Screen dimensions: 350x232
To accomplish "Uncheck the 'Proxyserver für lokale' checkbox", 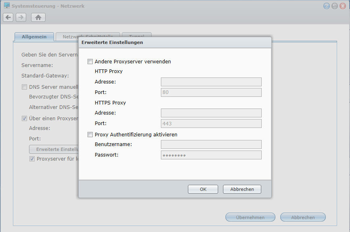I will (x=32, y=159).
